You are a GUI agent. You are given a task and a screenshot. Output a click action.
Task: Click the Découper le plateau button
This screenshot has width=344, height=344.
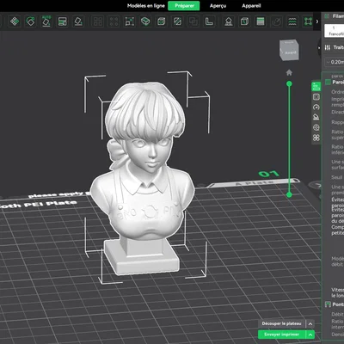pos(281,323)
